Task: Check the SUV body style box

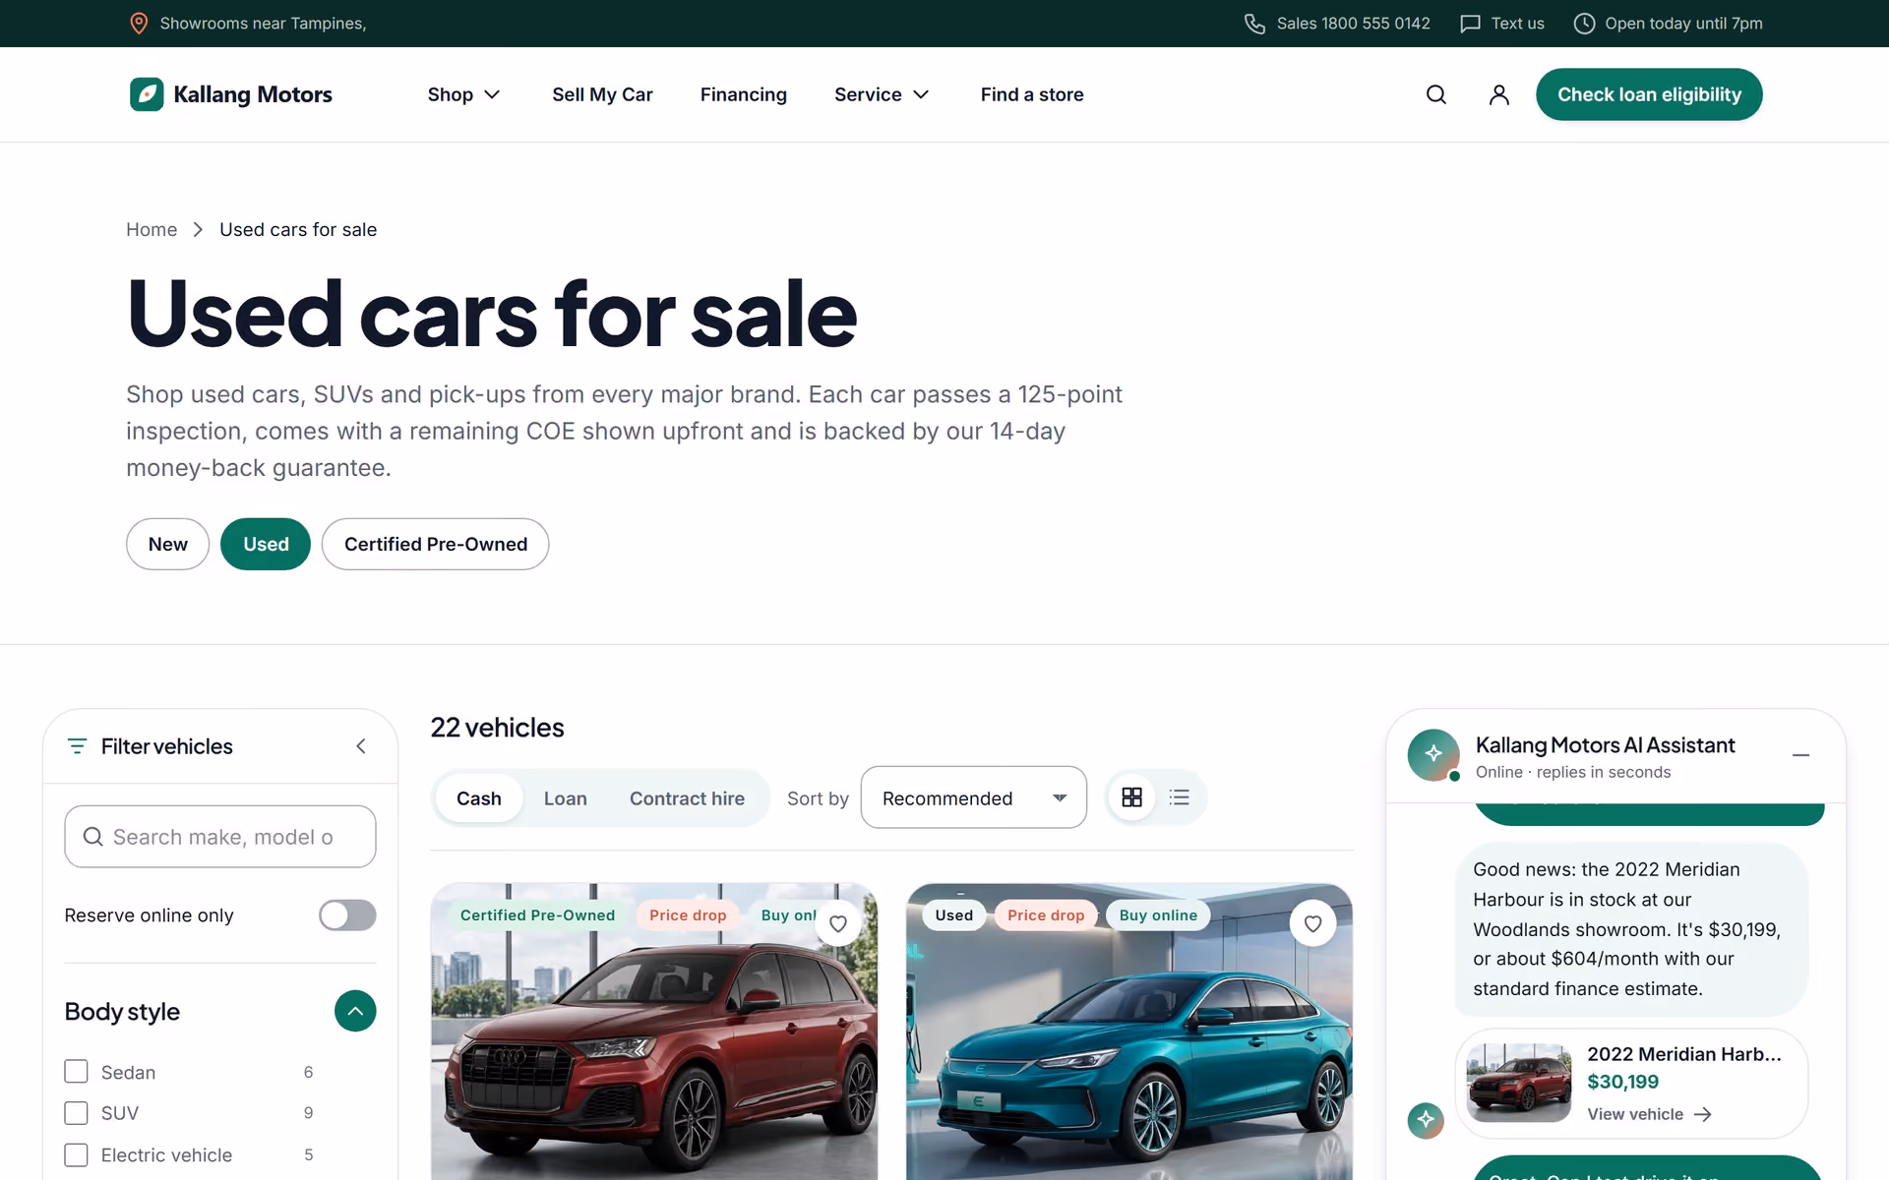Action: click(76, 1113)
